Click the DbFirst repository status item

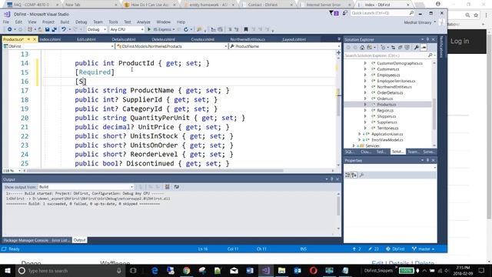(395, 249)
